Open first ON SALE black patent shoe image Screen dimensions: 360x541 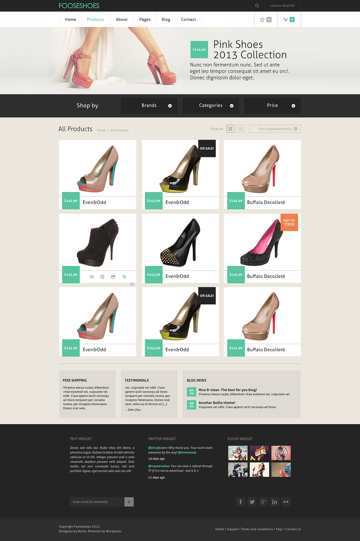[x=180, y=168]
